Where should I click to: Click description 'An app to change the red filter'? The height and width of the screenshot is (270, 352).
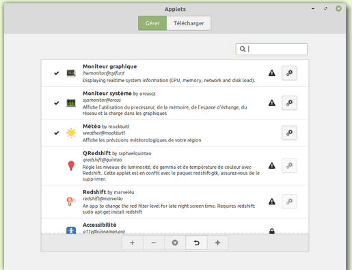coord(169,209)
